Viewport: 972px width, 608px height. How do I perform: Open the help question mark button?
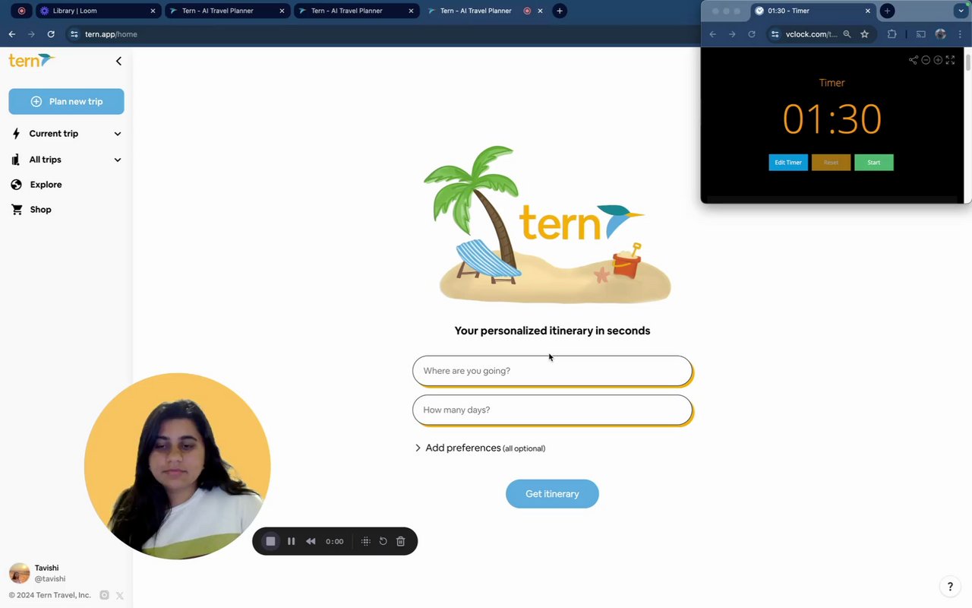click(950, 587)
